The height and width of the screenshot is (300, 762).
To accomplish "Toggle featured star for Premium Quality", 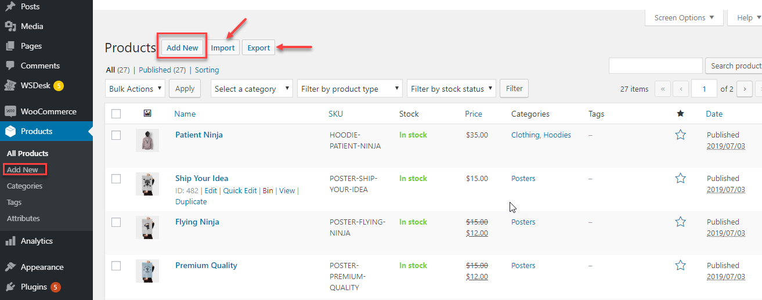I will coord(681,265).
